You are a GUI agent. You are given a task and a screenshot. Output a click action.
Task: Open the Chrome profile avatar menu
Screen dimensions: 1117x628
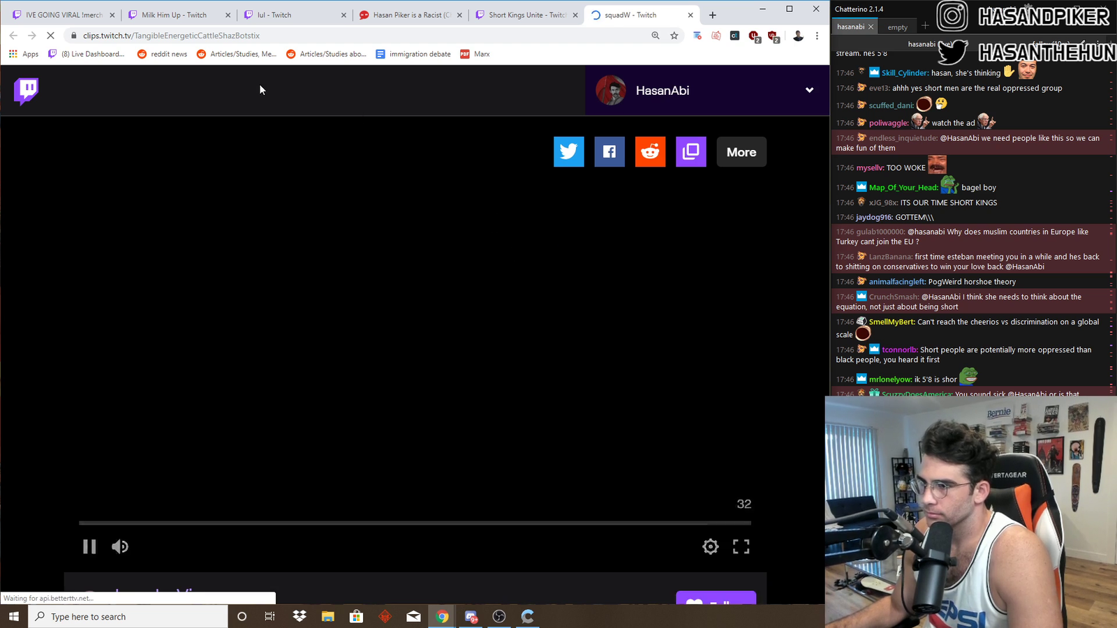pyautogui.click(x=798, y=36)
